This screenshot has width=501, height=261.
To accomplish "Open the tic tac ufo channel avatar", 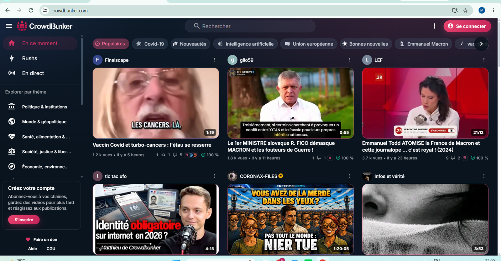I will point(97,176).
